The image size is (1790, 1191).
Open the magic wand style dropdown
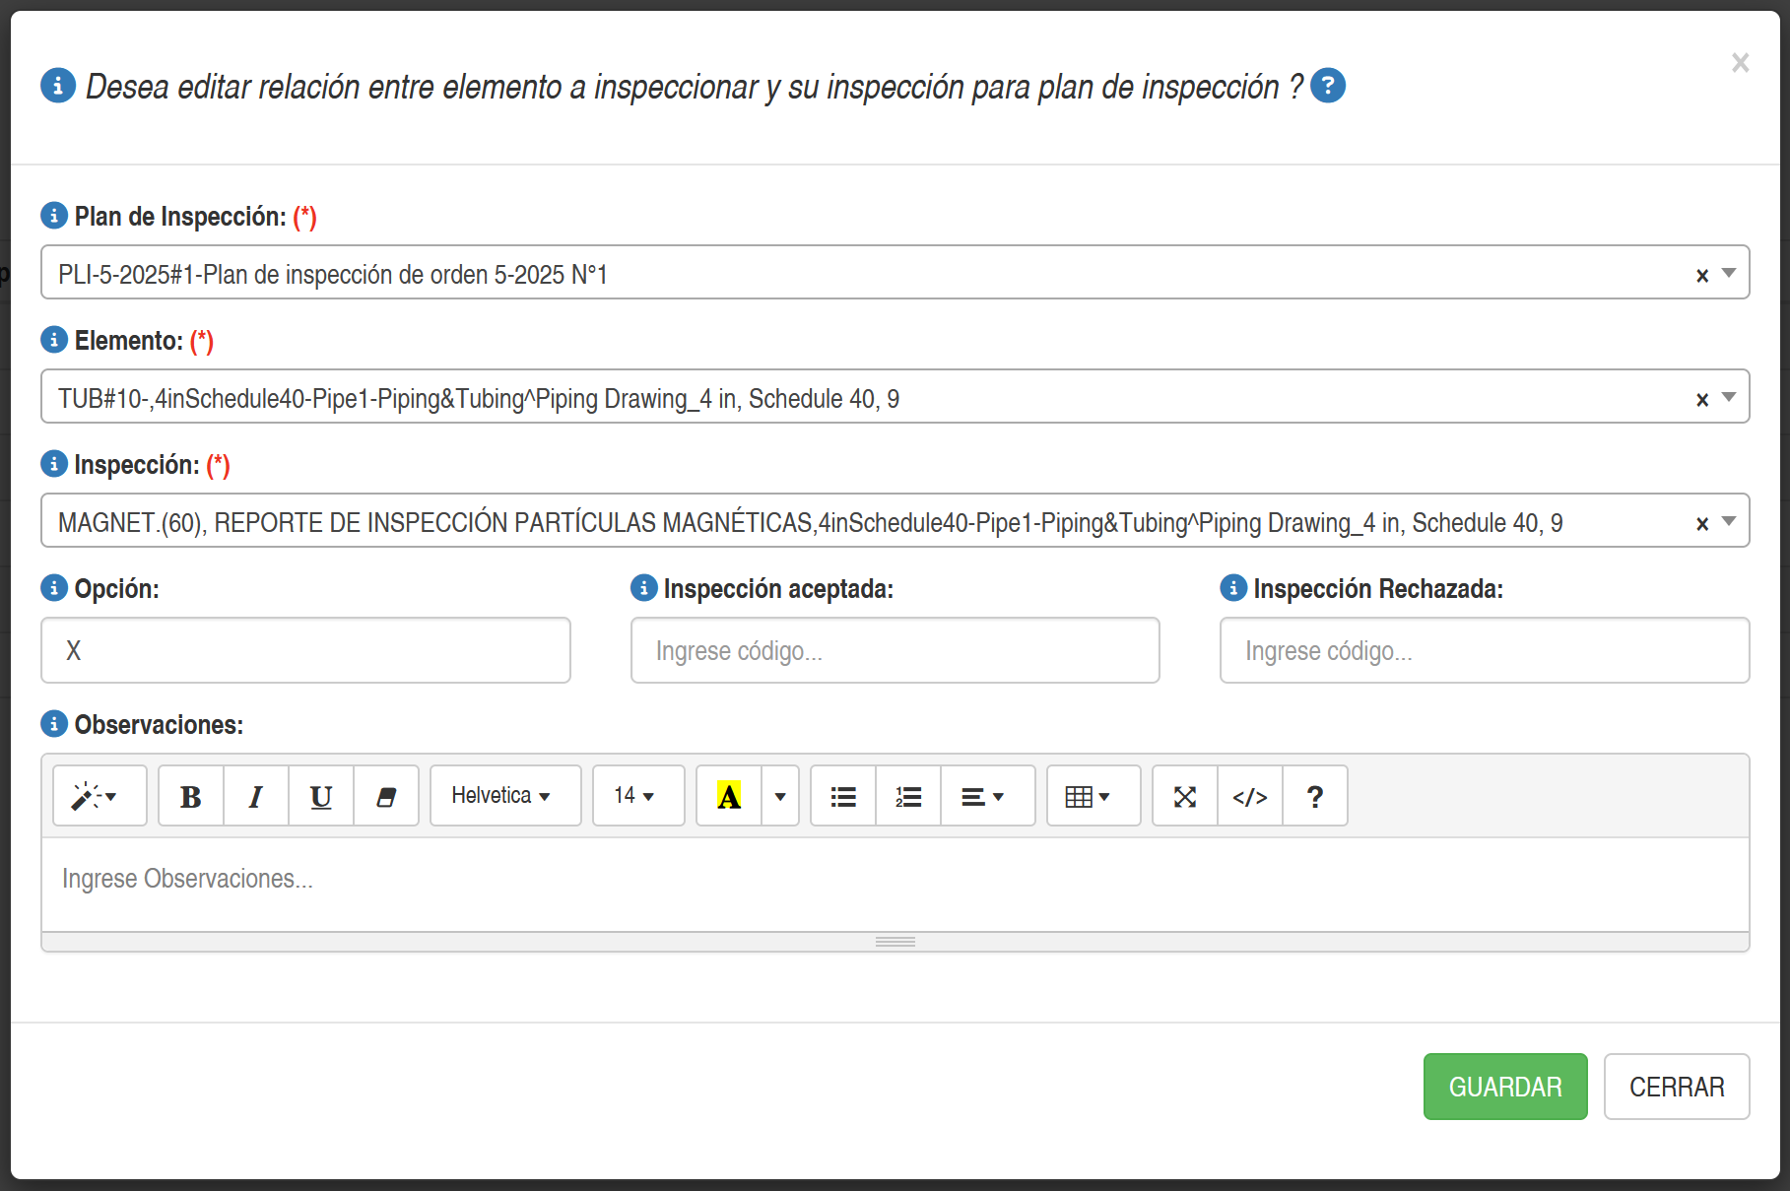pyautogui.click(x=99, y=796)
